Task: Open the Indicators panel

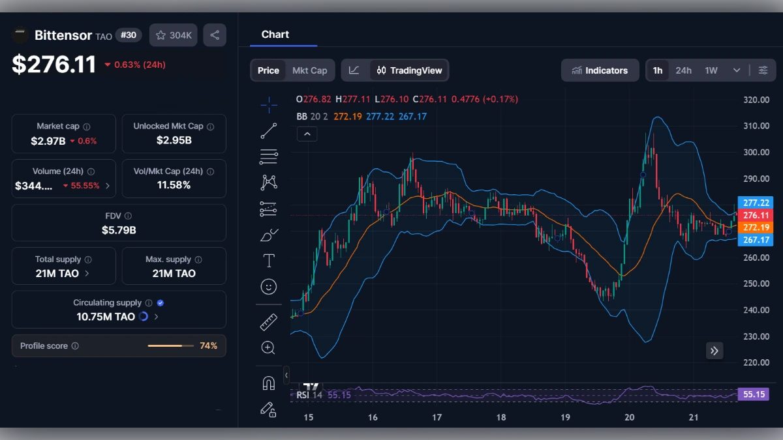Action: click(x=600, y=70)
